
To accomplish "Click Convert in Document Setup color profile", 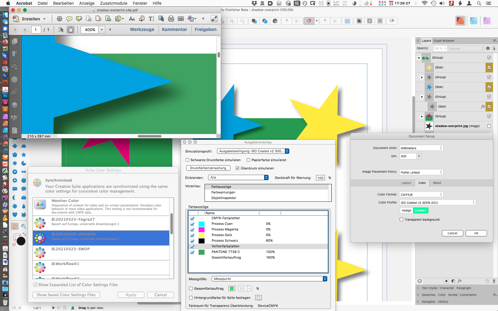I will point(420,210).
